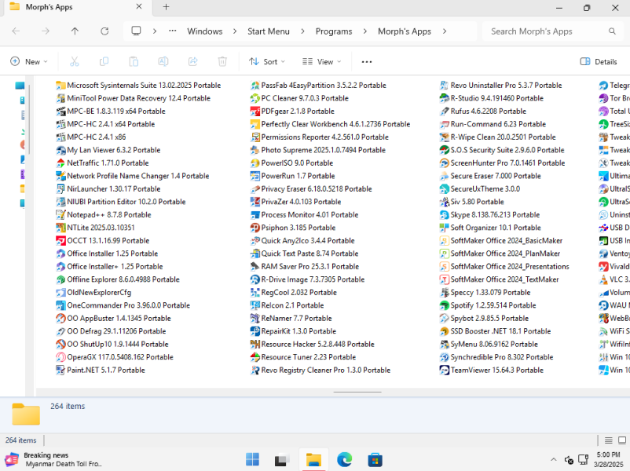Close the Morph's Apps tab
This screenshot has width=630, height=471.
[139, 7]
